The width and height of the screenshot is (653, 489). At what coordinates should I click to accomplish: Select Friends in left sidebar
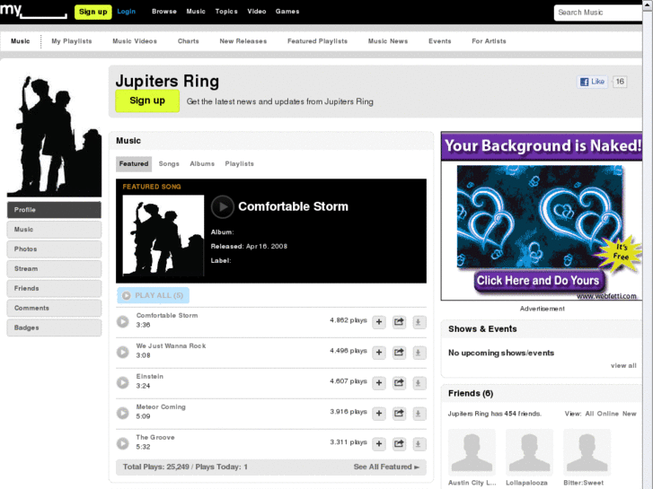pyautogui.click(x=54, y=288)
